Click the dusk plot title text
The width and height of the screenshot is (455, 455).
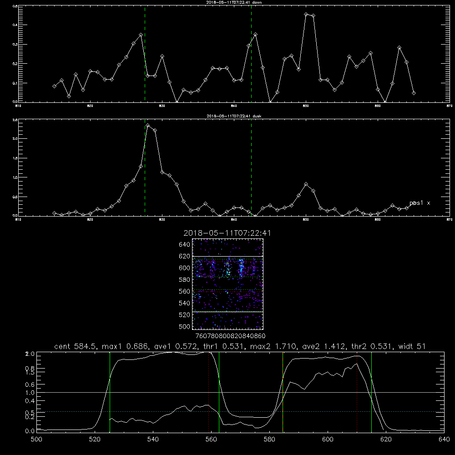point(234,116)
